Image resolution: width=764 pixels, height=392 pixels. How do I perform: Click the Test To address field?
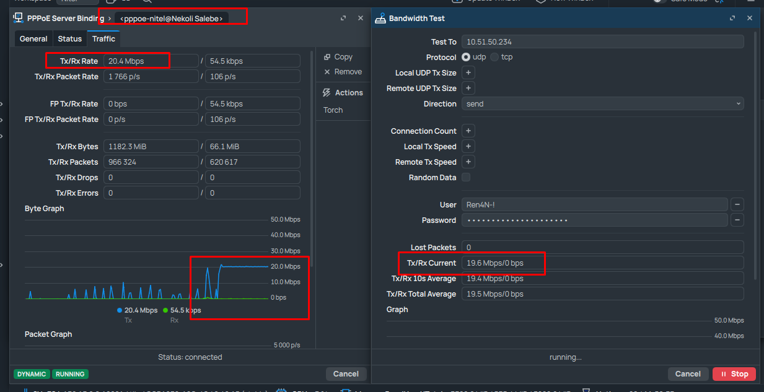tap(602, 42)
